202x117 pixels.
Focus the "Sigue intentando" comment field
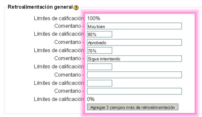pyautogui.click(x=134, y=59)
